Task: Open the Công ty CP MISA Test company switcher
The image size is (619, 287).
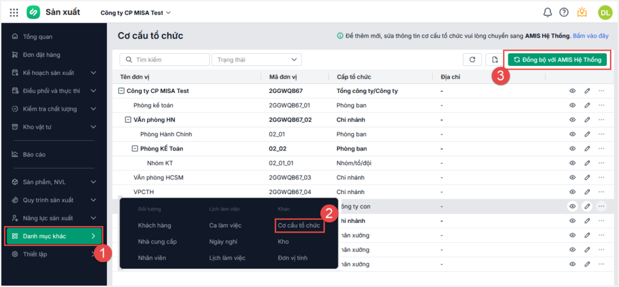Action: 136,13
